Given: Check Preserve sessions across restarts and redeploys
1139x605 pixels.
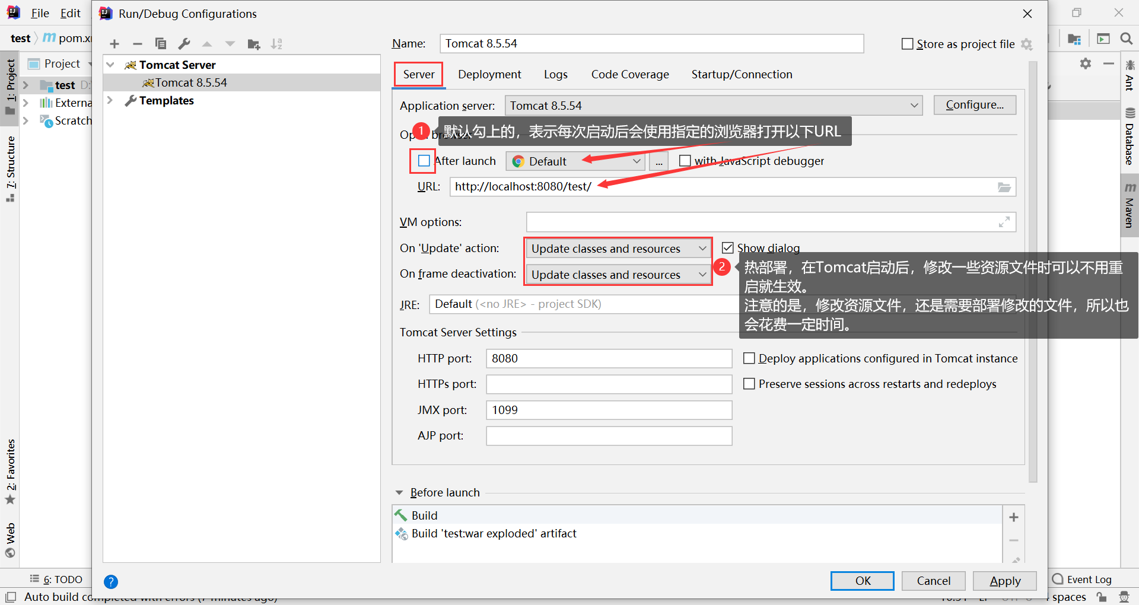Looking at the screenshot, I should coord(749,384).
